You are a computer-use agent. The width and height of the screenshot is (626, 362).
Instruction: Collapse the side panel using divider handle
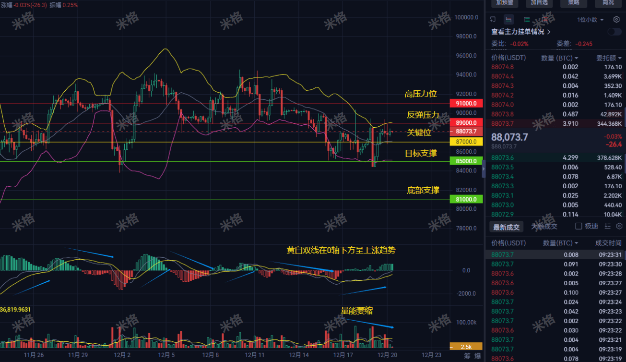(484, 168)
